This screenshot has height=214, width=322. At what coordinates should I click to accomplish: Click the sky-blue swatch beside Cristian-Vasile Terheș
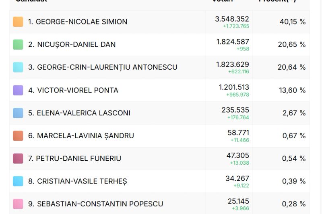coord(18,182)
